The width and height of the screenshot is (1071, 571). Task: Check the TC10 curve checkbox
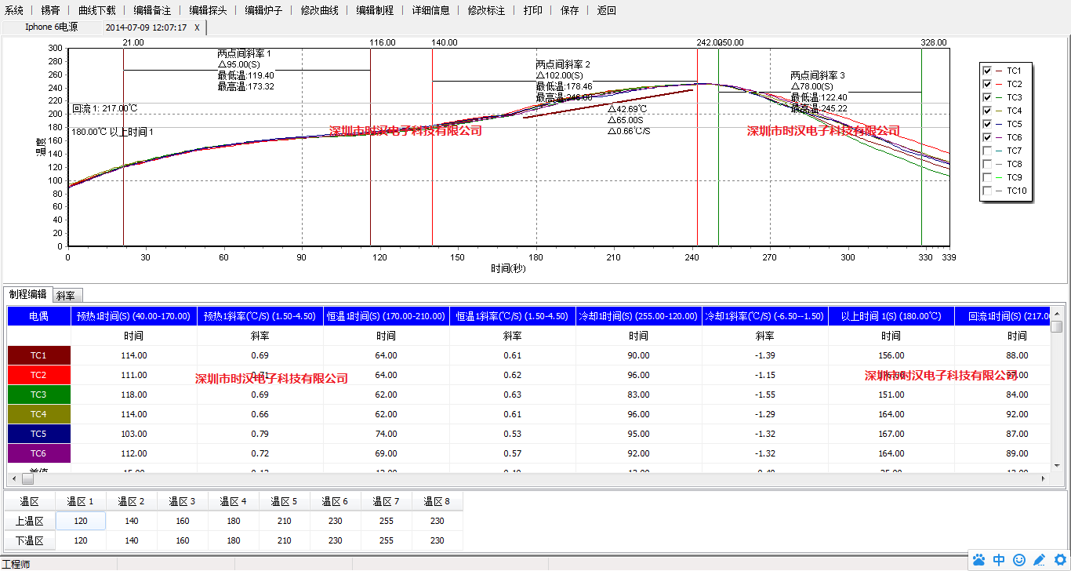(987, 191)
